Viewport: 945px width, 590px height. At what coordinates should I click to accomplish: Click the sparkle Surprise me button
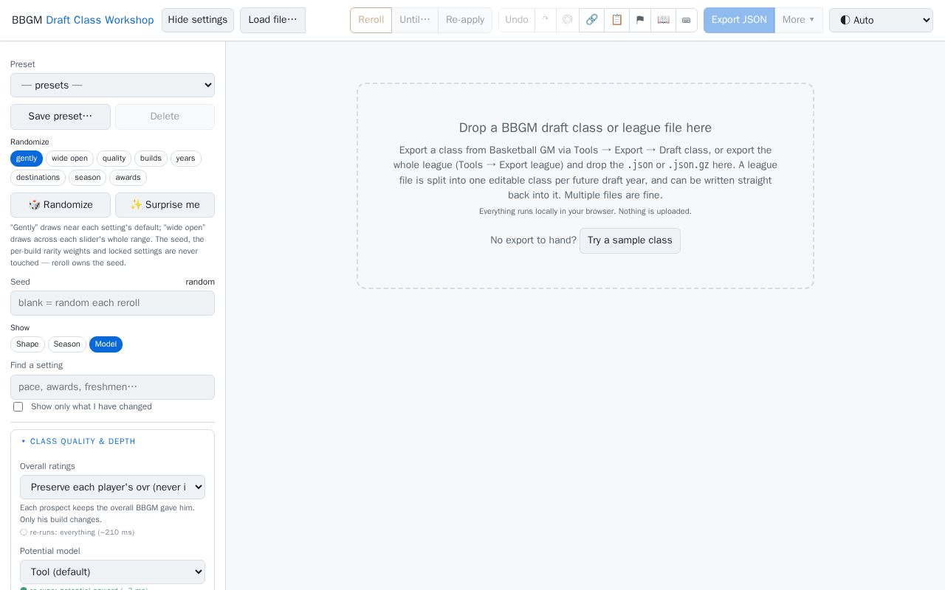165,205
